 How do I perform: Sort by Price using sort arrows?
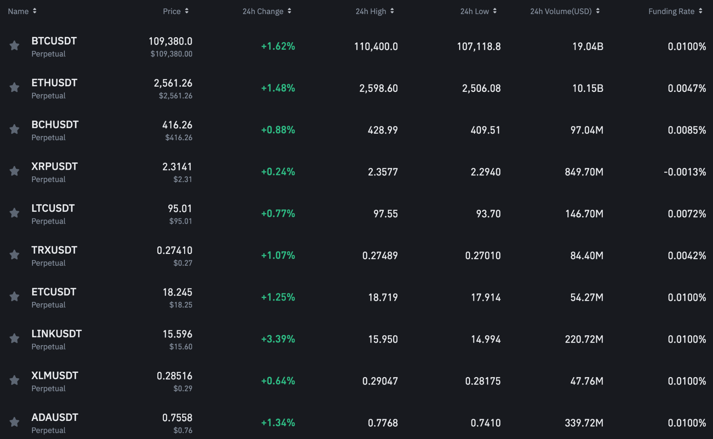click(x=187, y=11)
